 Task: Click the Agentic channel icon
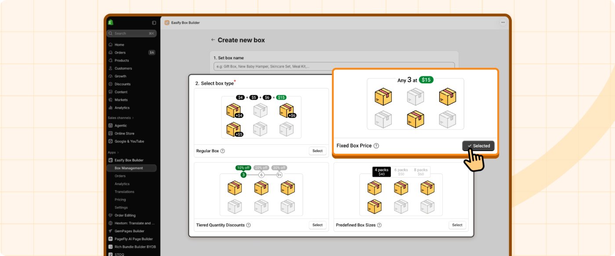pos(111,126)
